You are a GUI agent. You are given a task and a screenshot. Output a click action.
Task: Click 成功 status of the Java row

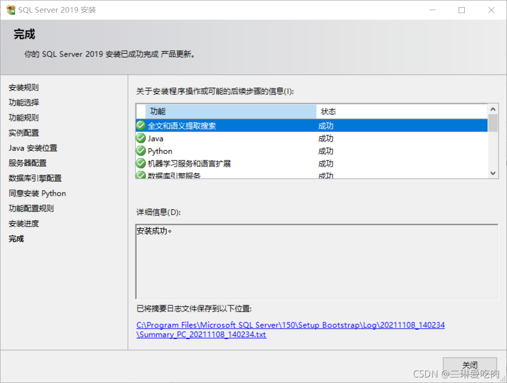click(x=326, y=139)
